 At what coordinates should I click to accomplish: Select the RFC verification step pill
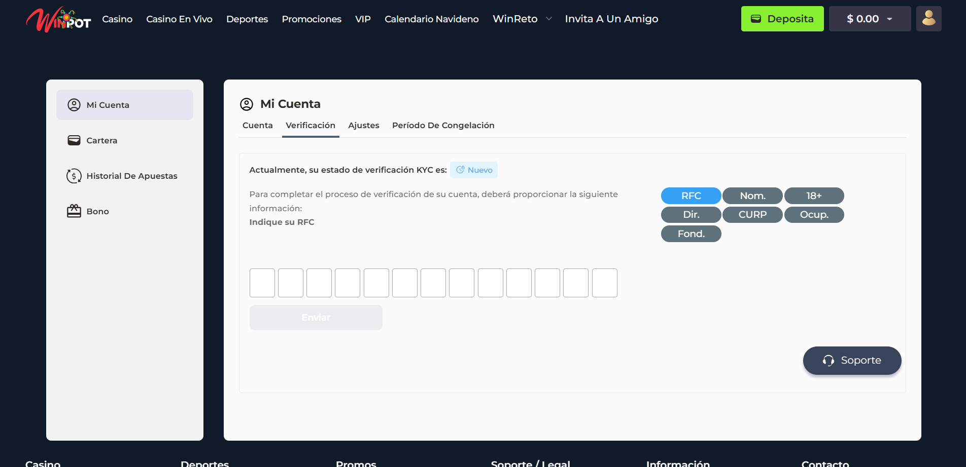pyautogui.click(x=691, y=196)
